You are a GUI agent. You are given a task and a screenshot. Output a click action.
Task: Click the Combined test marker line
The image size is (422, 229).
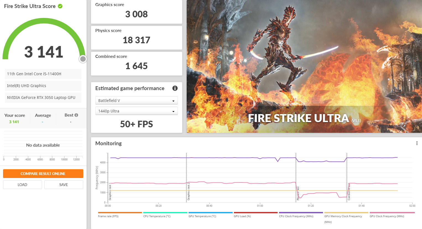tap(347, 178)
